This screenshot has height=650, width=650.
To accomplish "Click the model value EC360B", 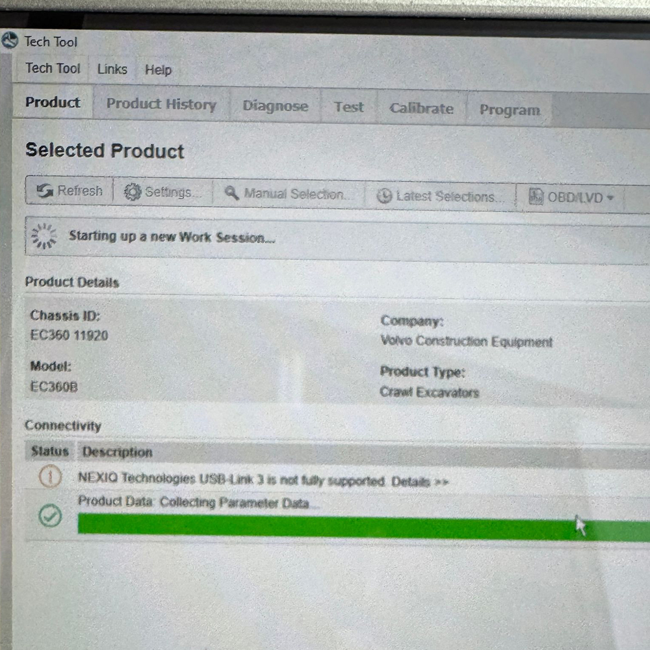I will click(x=54, y=386).
